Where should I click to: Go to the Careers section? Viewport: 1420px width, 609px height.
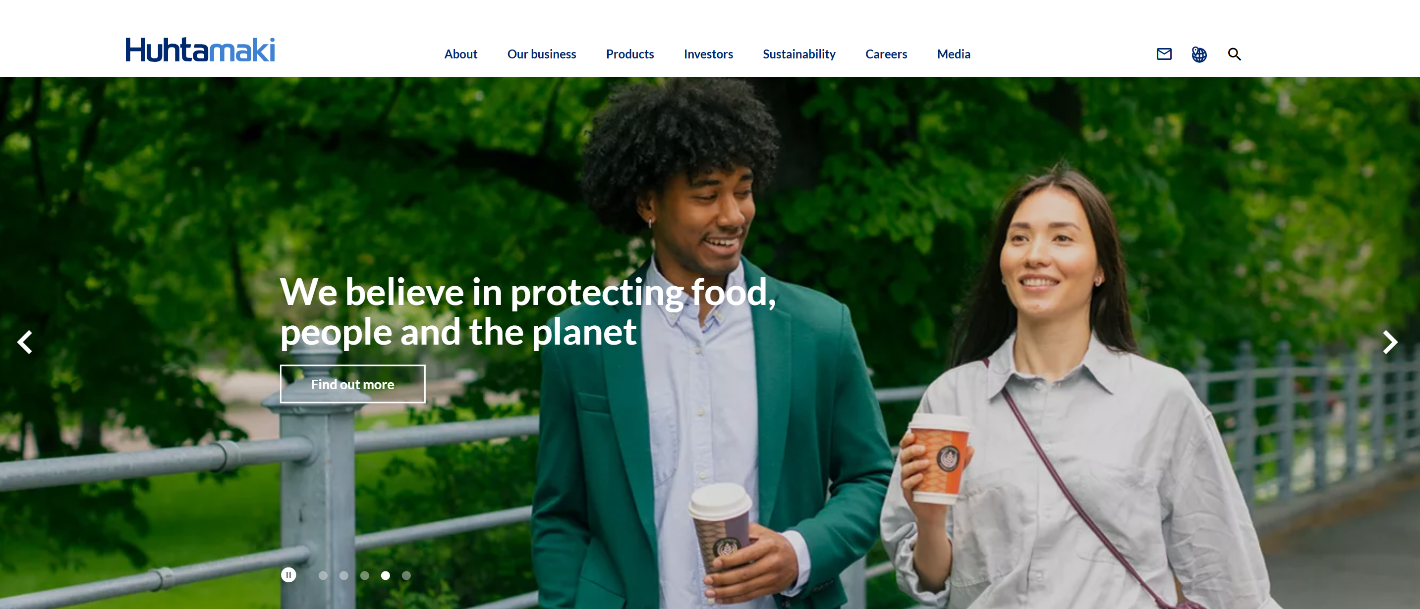tap(886, 54)
